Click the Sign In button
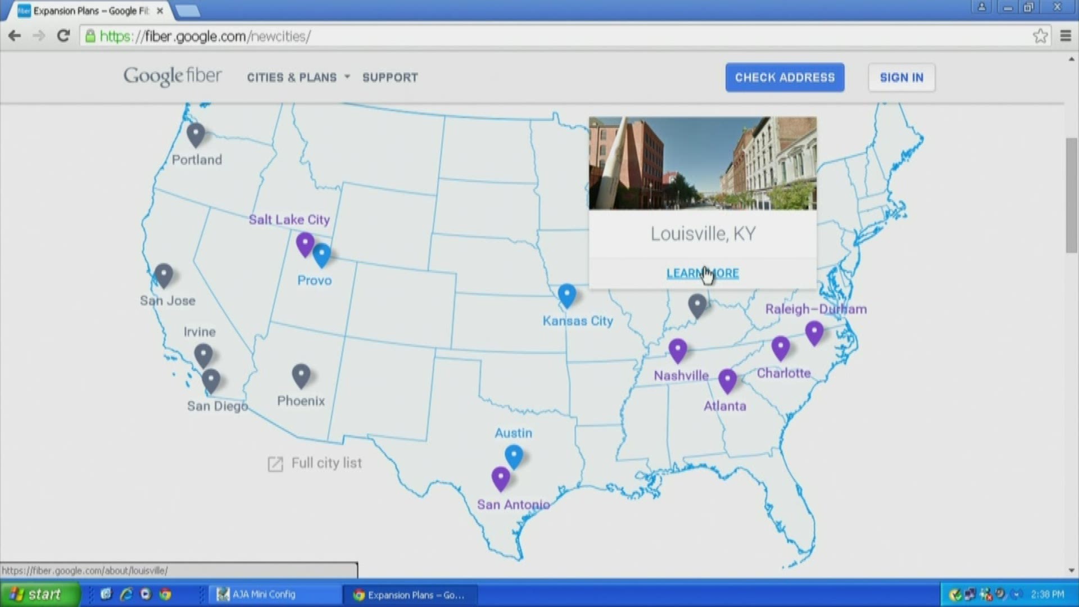Image resolution: width=1079 pixels, height=607 pixels. pos(901,78)
